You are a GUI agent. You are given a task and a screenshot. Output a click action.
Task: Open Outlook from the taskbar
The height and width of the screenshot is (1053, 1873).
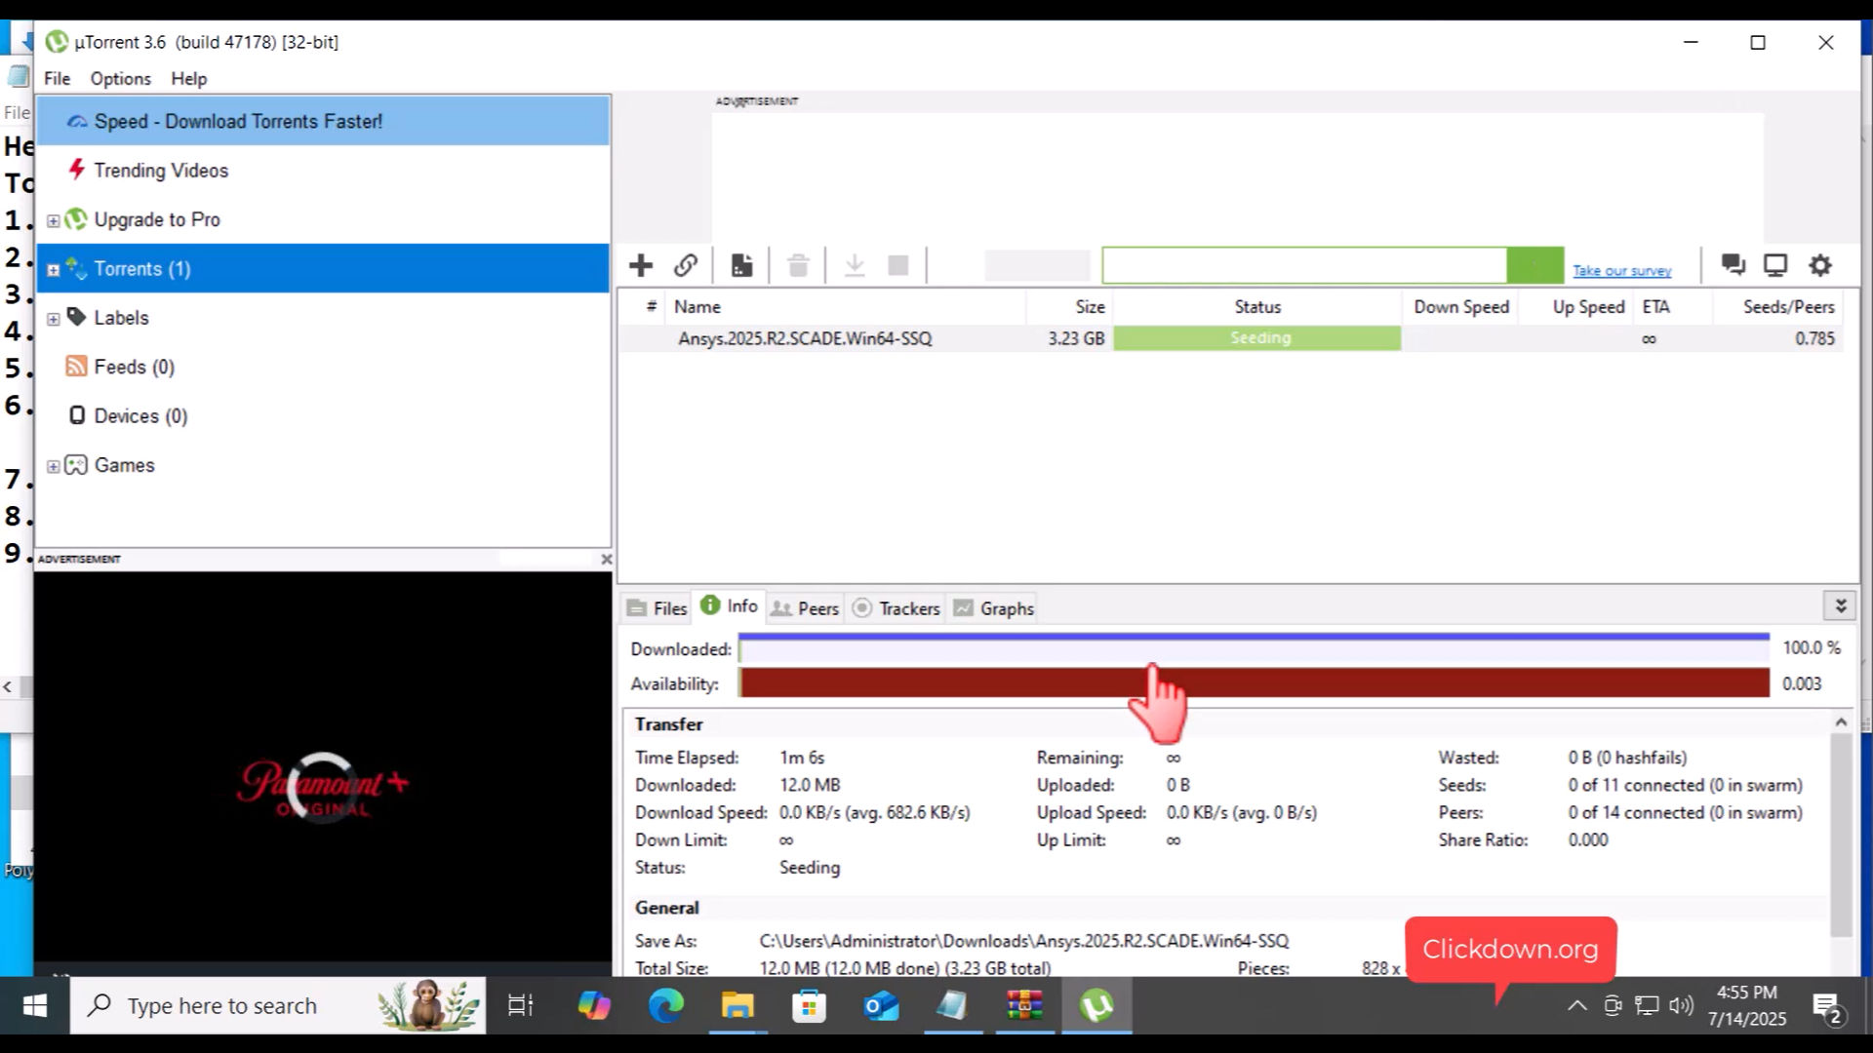point(881,1005)
